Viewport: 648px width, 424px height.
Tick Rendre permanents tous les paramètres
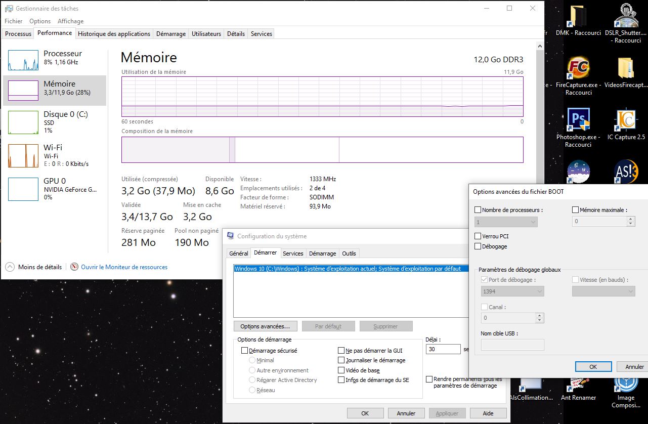429,379
